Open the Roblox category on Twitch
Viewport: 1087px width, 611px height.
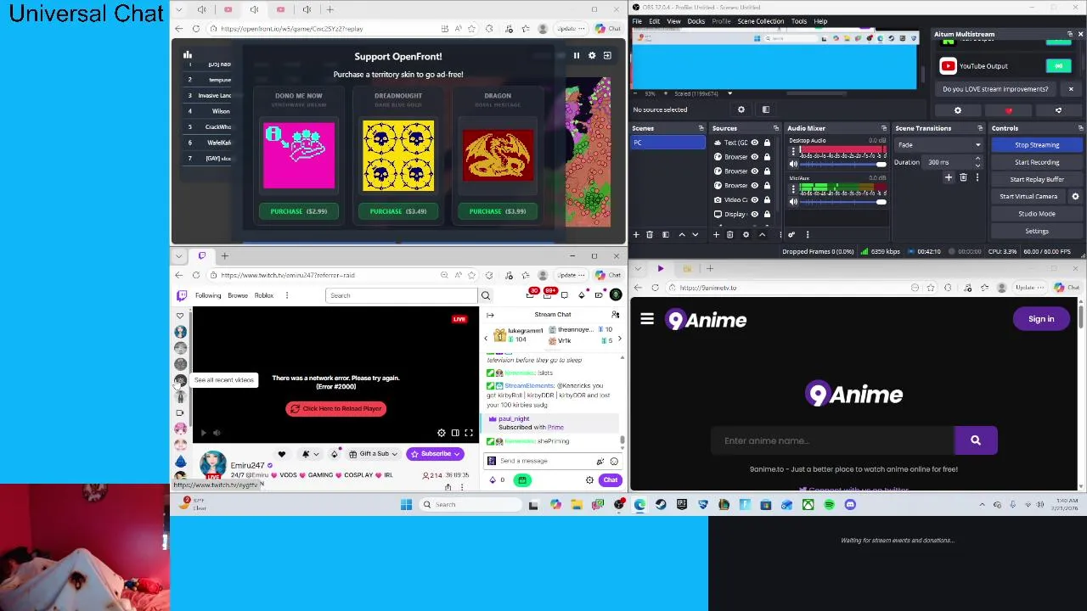(264, 295)
